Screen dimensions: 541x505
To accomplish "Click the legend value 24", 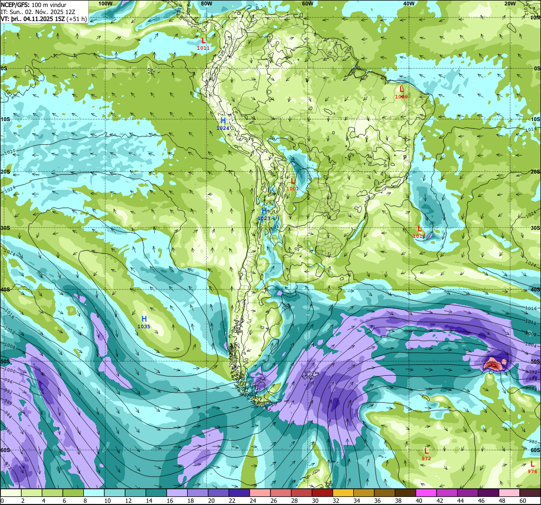I will click(x=253, y=501).
